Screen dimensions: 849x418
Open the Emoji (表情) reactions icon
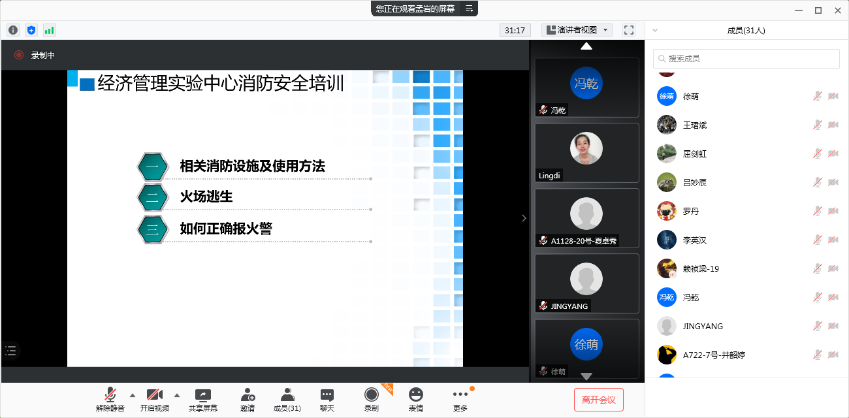tap(415, 399)
